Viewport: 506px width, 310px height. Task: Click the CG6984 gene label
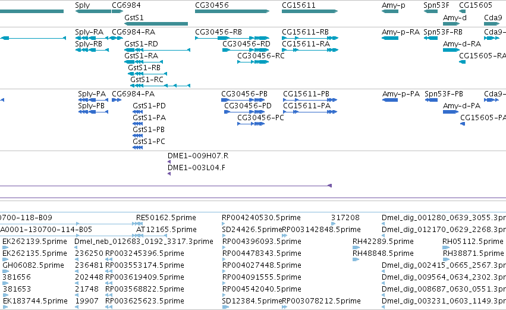(126, 5)
